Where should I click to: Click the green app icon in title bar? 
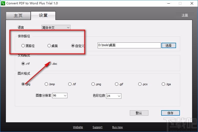click(x=3, y=3)
